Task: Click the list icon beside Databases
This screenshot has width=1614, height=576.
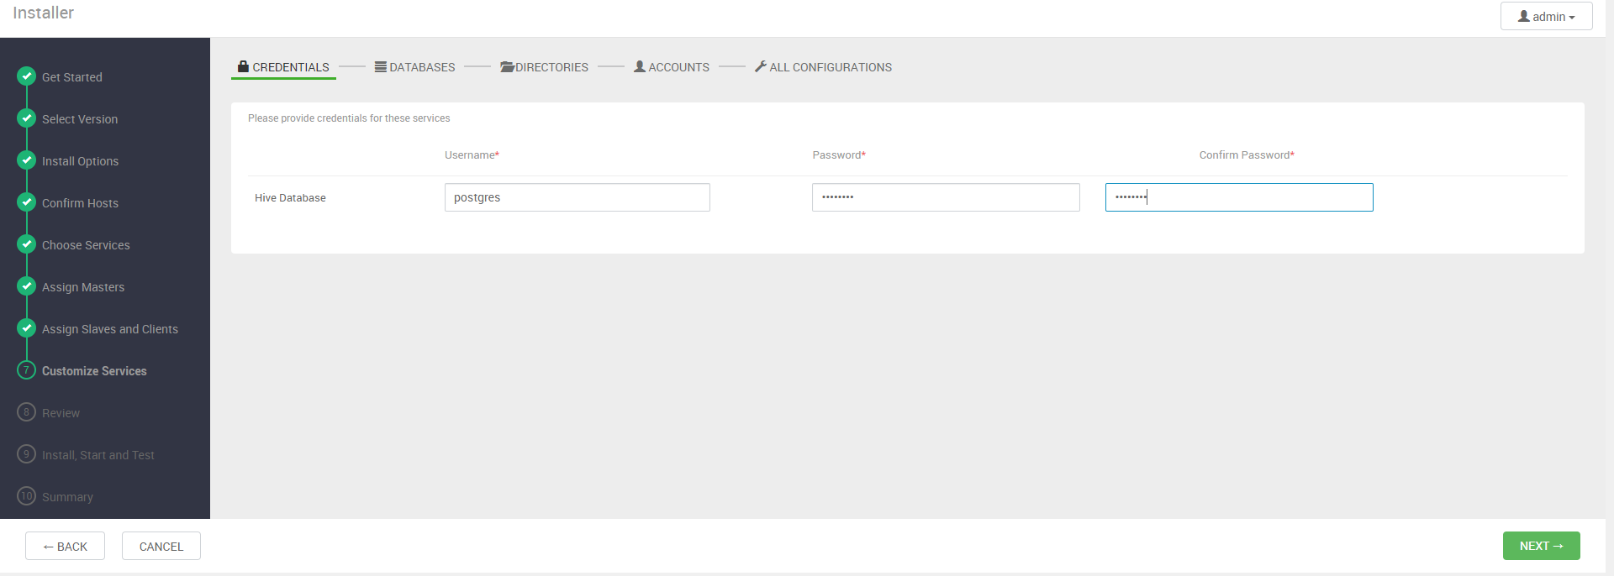Action: pyautogui.click(x=381, y=66)
